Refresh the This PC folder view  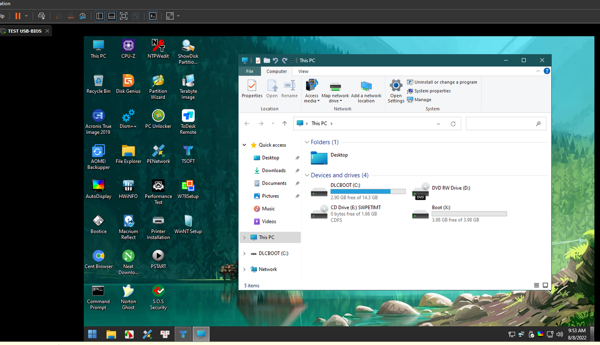453,124
